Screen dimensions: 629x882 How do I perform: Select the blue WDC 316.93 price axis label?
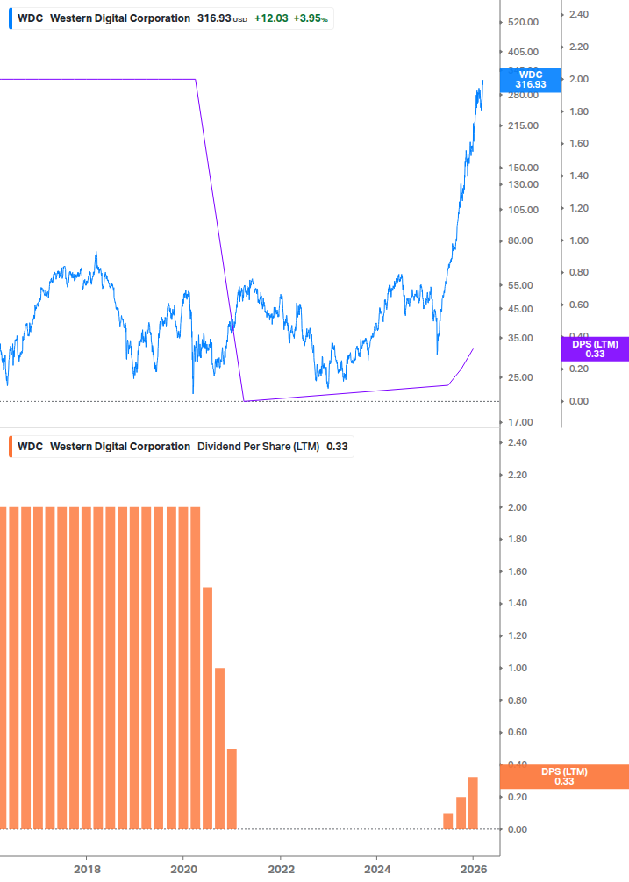pyautogui.click(x=530, y=80)
